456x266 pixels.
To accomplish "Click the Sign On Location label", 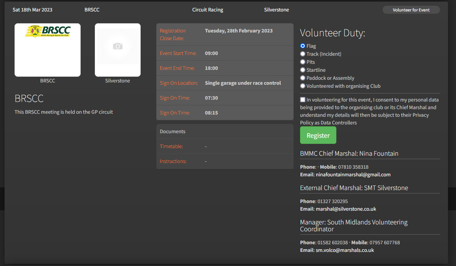I will pos(179,83).
